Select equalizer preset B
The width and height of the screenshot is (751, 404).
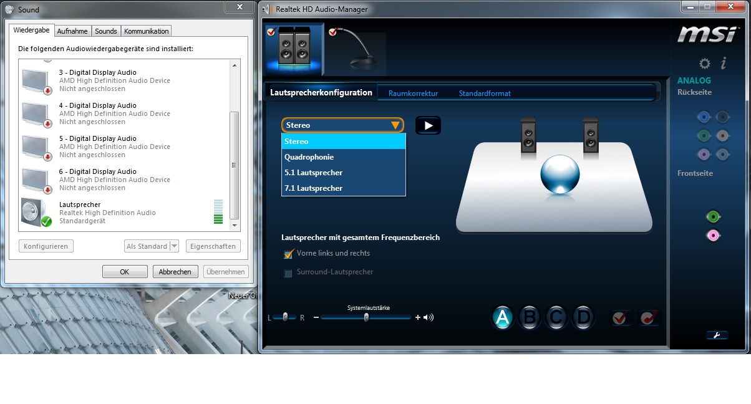(x=530, y=318)
